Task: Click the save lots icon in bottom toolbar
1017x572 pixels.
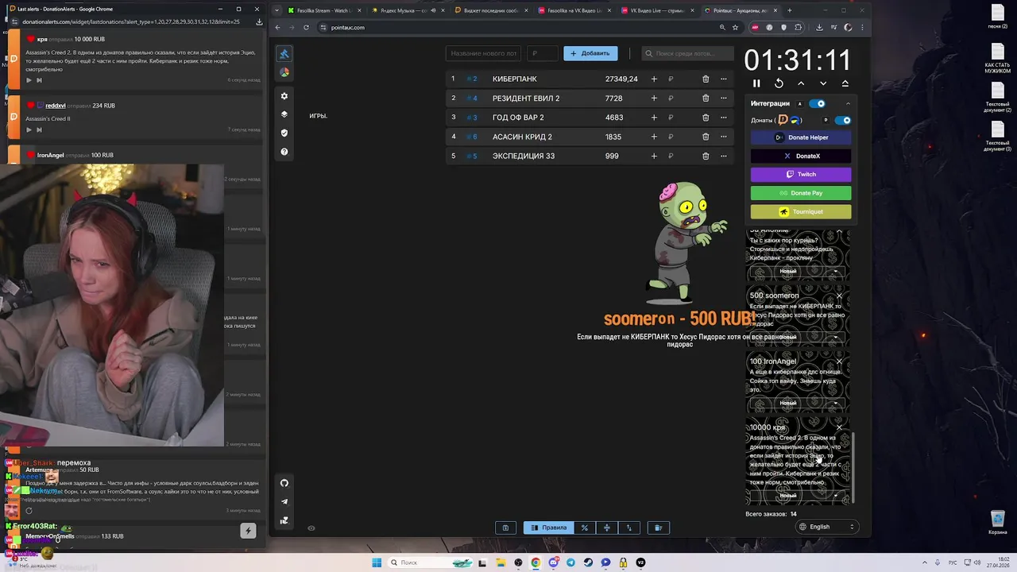Action: click(x=505, y=528)
